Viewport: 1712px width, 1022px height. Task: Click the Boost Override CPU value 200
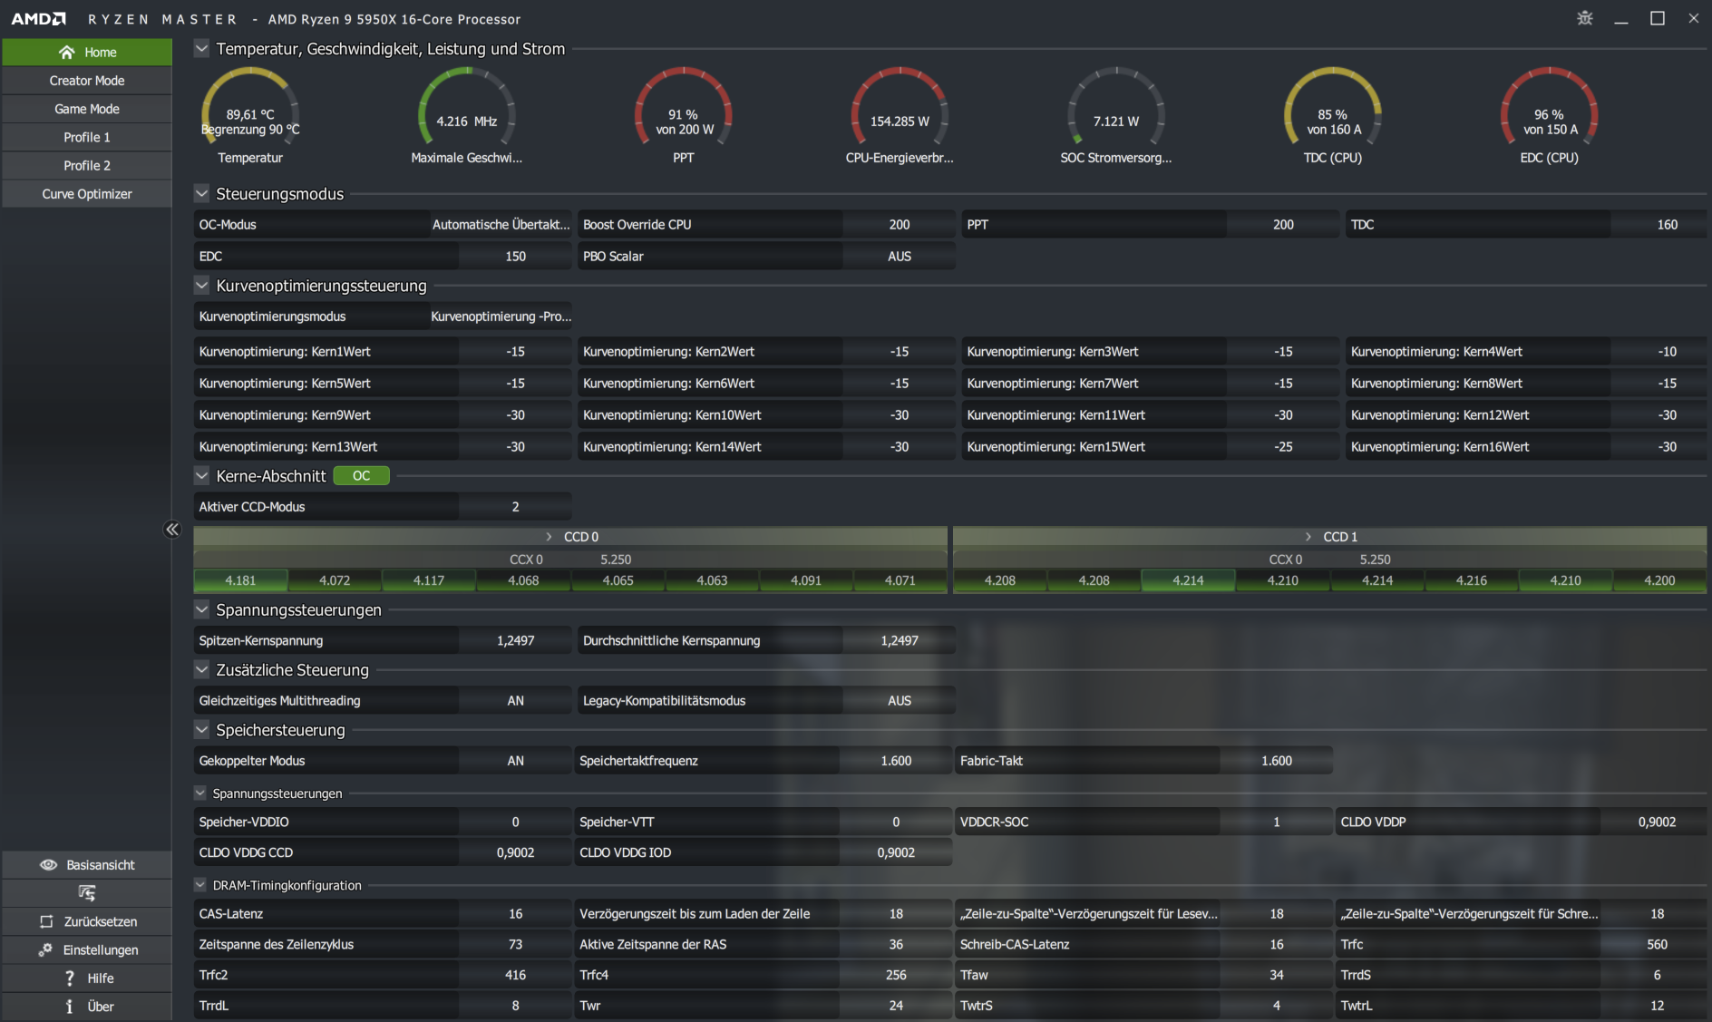coord(899,225)
